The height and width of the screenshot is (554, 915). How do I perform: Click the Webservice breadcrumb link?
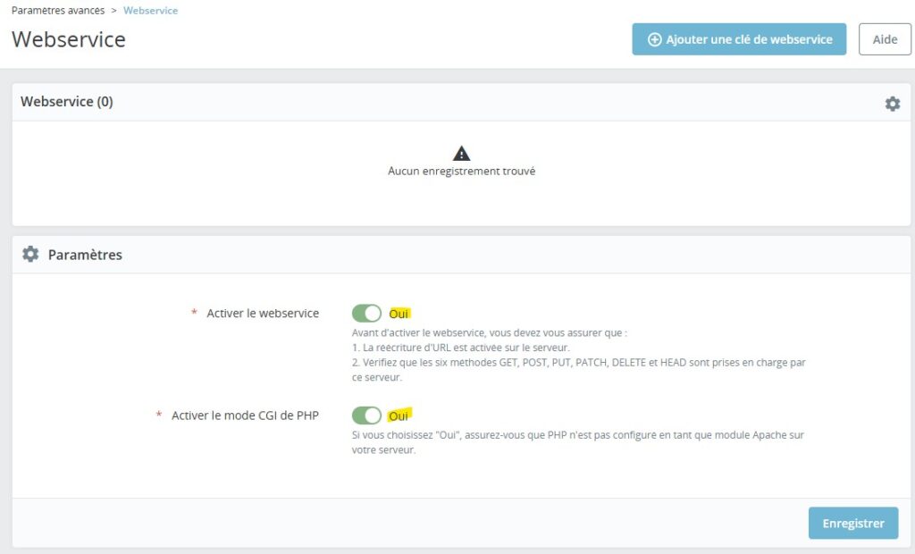[x=150, y=11]
